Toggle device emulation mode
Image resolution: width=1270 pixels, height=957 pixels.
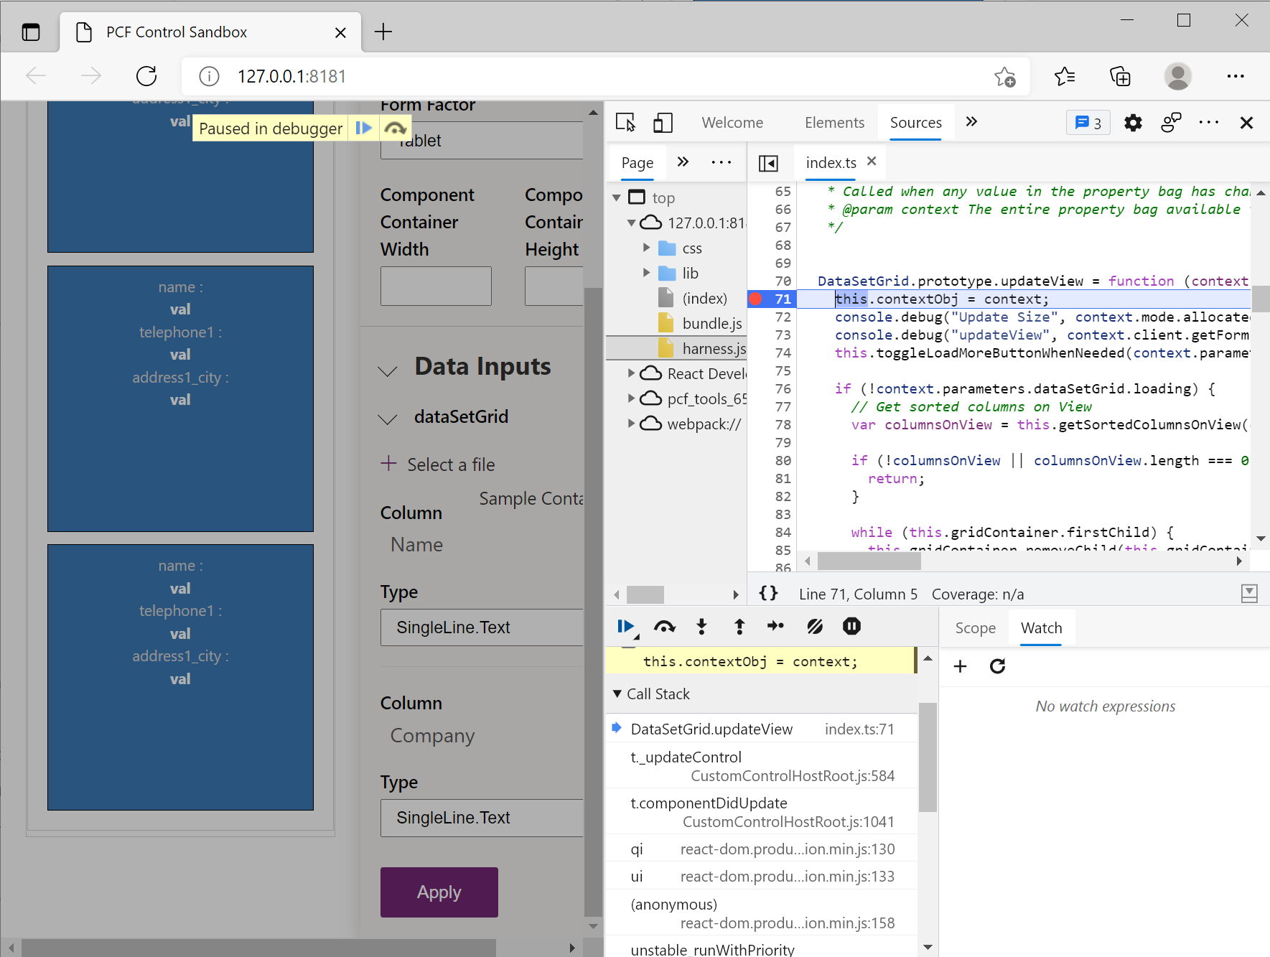[663, 123]
